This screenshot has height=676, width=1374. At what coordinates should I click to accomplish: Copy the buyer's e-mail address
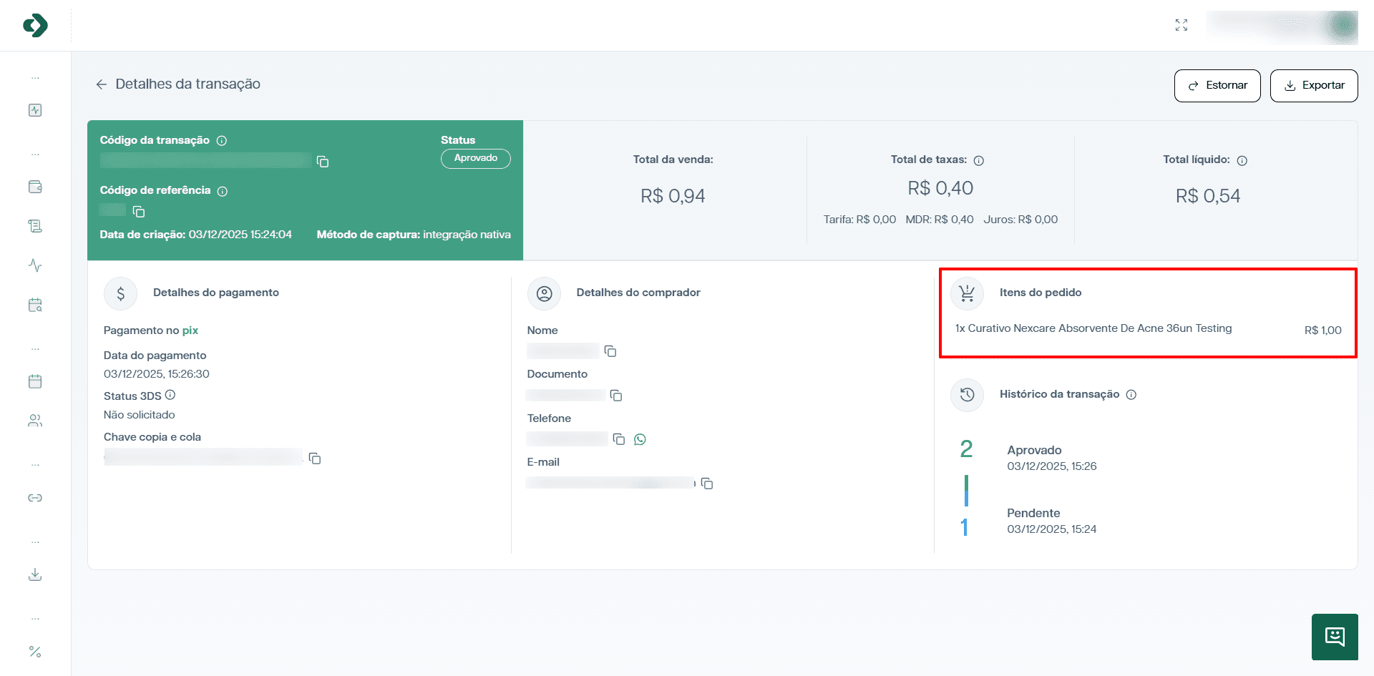(x=707, y=484)
